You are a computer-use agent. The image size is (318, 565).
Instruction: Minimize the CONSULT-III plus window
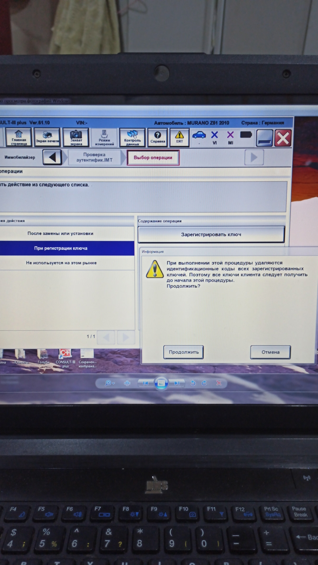[x=264, y=138]
